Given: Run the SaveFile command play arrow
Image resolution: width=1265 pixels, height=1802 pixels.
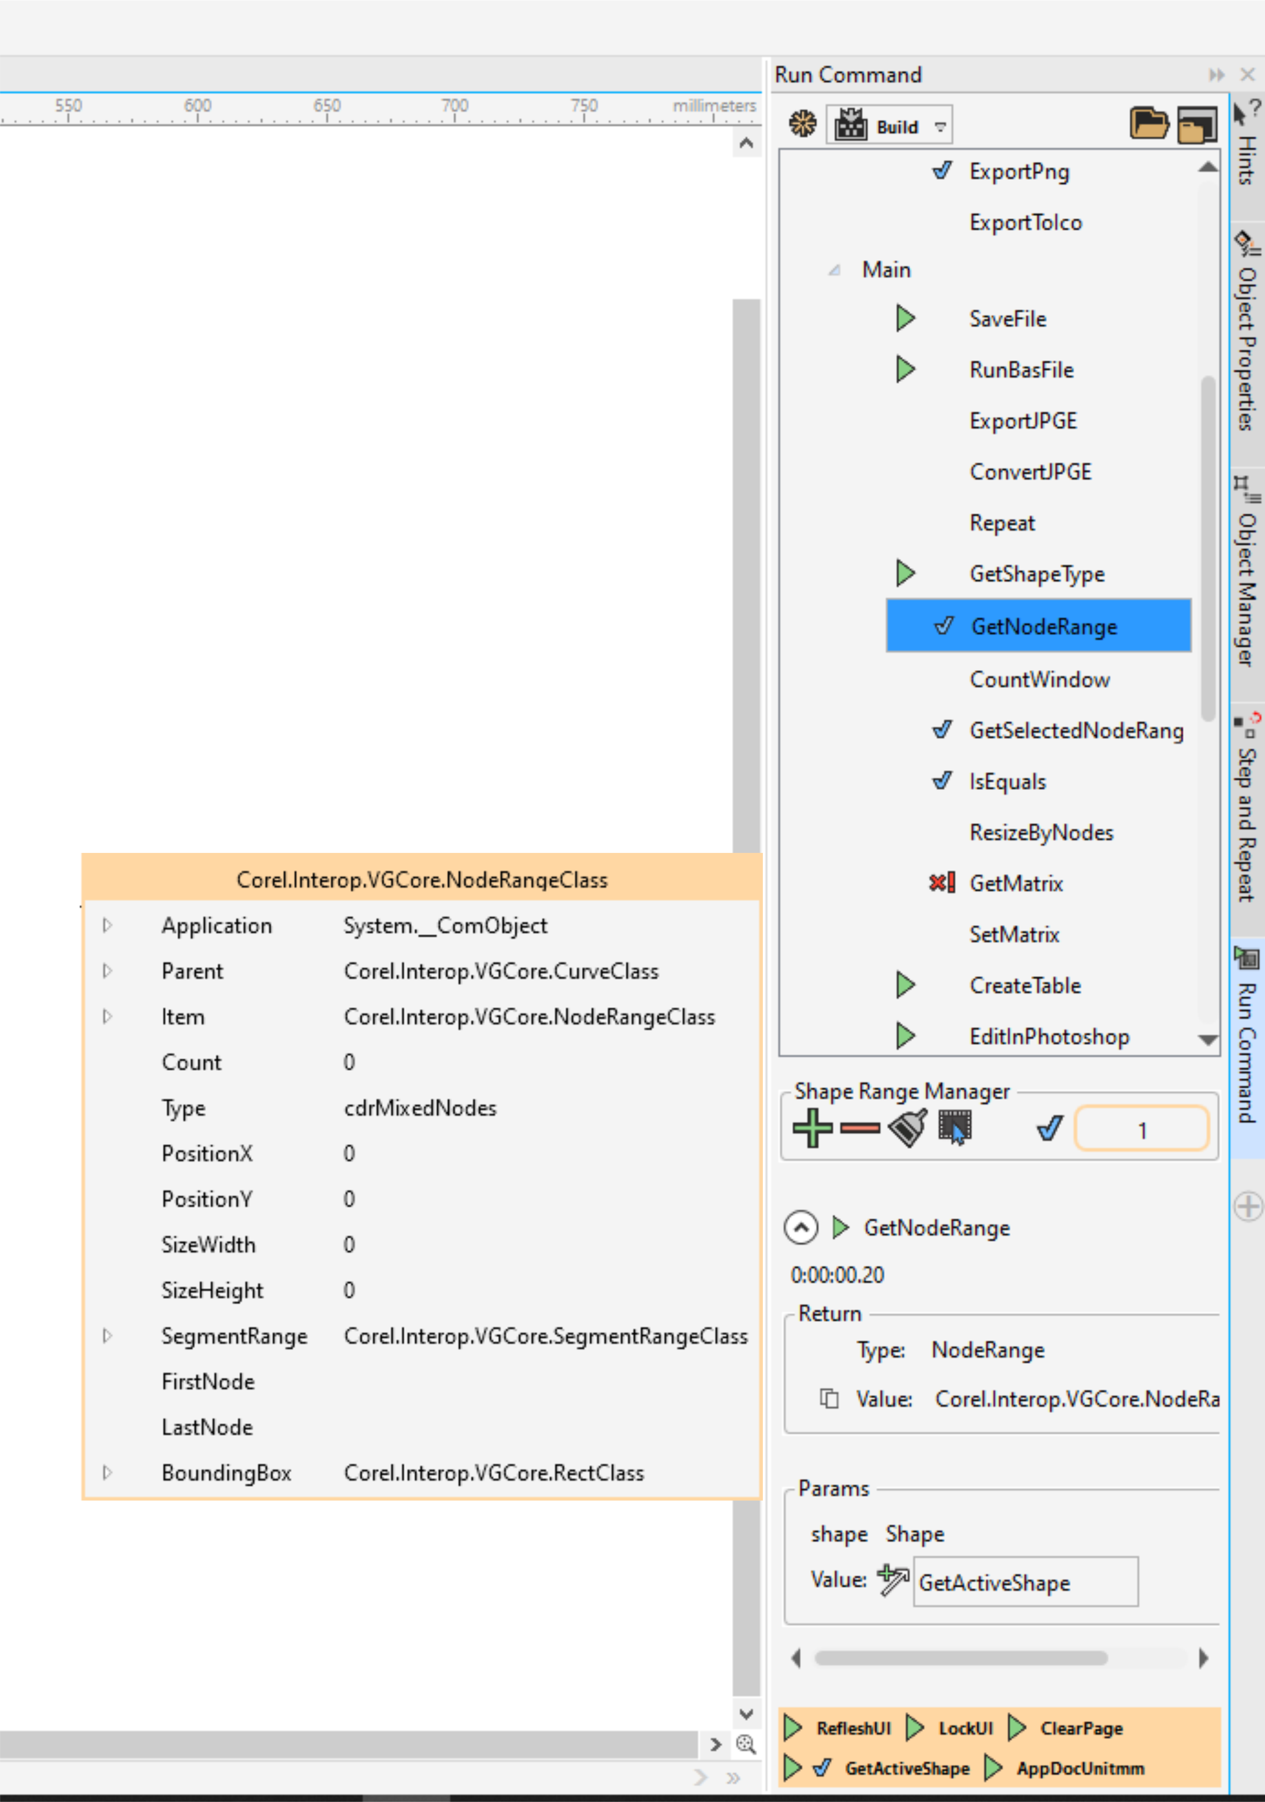Looking at the screenshot, I should point(905,318).
